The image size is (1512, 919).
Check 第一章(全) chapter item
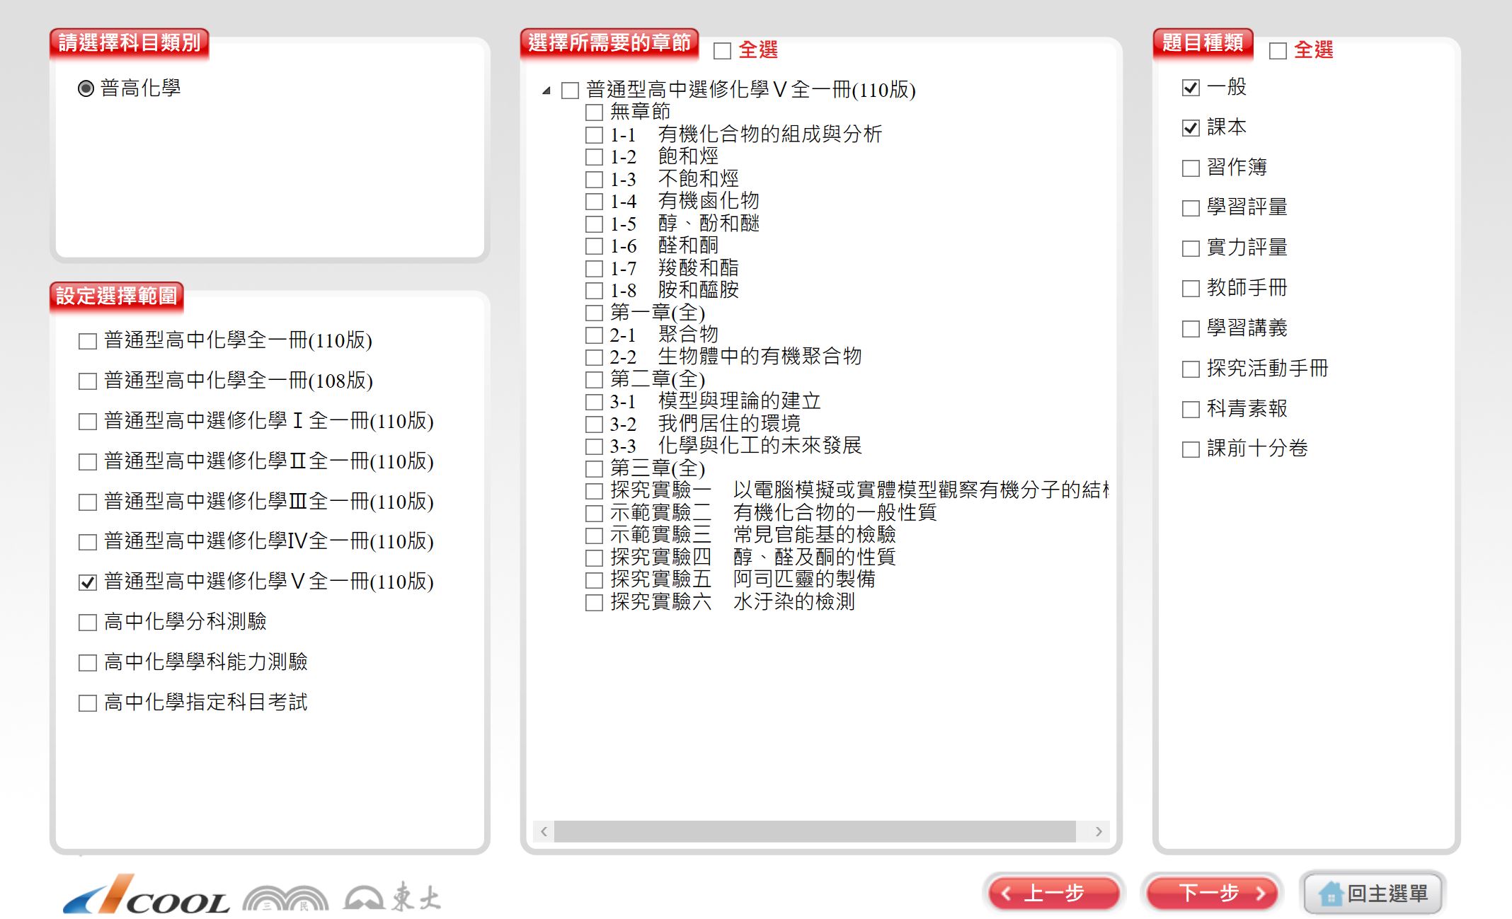click(594, 313)
